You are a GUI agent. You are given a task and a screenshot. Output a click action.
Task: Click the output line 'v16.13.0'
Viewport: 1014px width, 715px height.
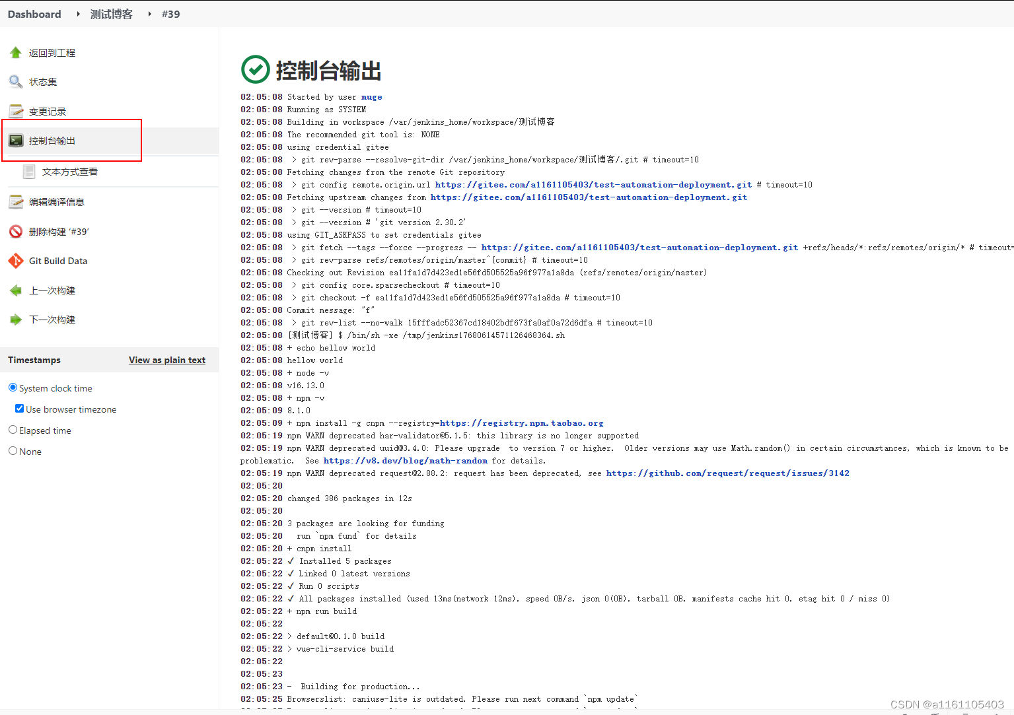point(305,386)
